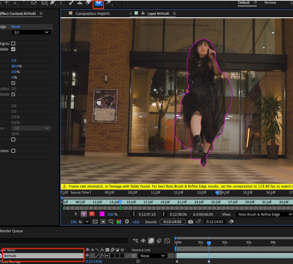This screenshot has width=293, height=264.
Task: Select the Puppet Pin tool
Action: click(x=109, y=3)
